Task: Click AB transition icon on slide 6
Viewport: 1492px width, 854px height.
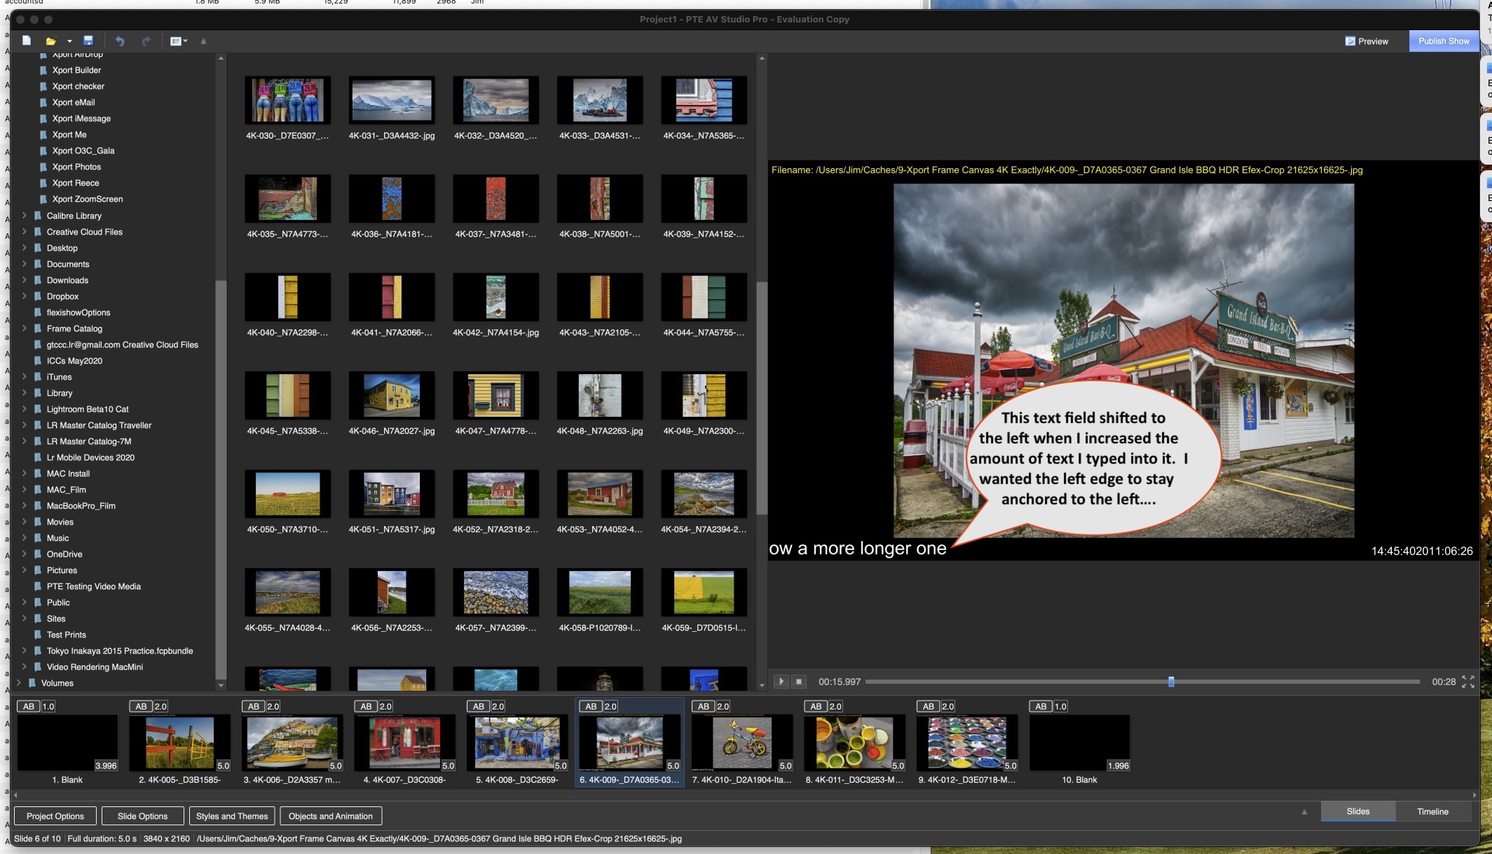Action: pos(591,706)
